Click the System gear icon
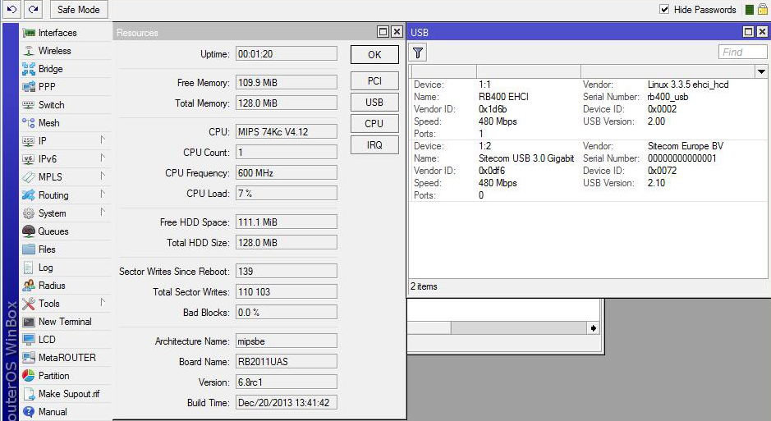The width and height of the screenshot is (771, 421). click(29, 213)
